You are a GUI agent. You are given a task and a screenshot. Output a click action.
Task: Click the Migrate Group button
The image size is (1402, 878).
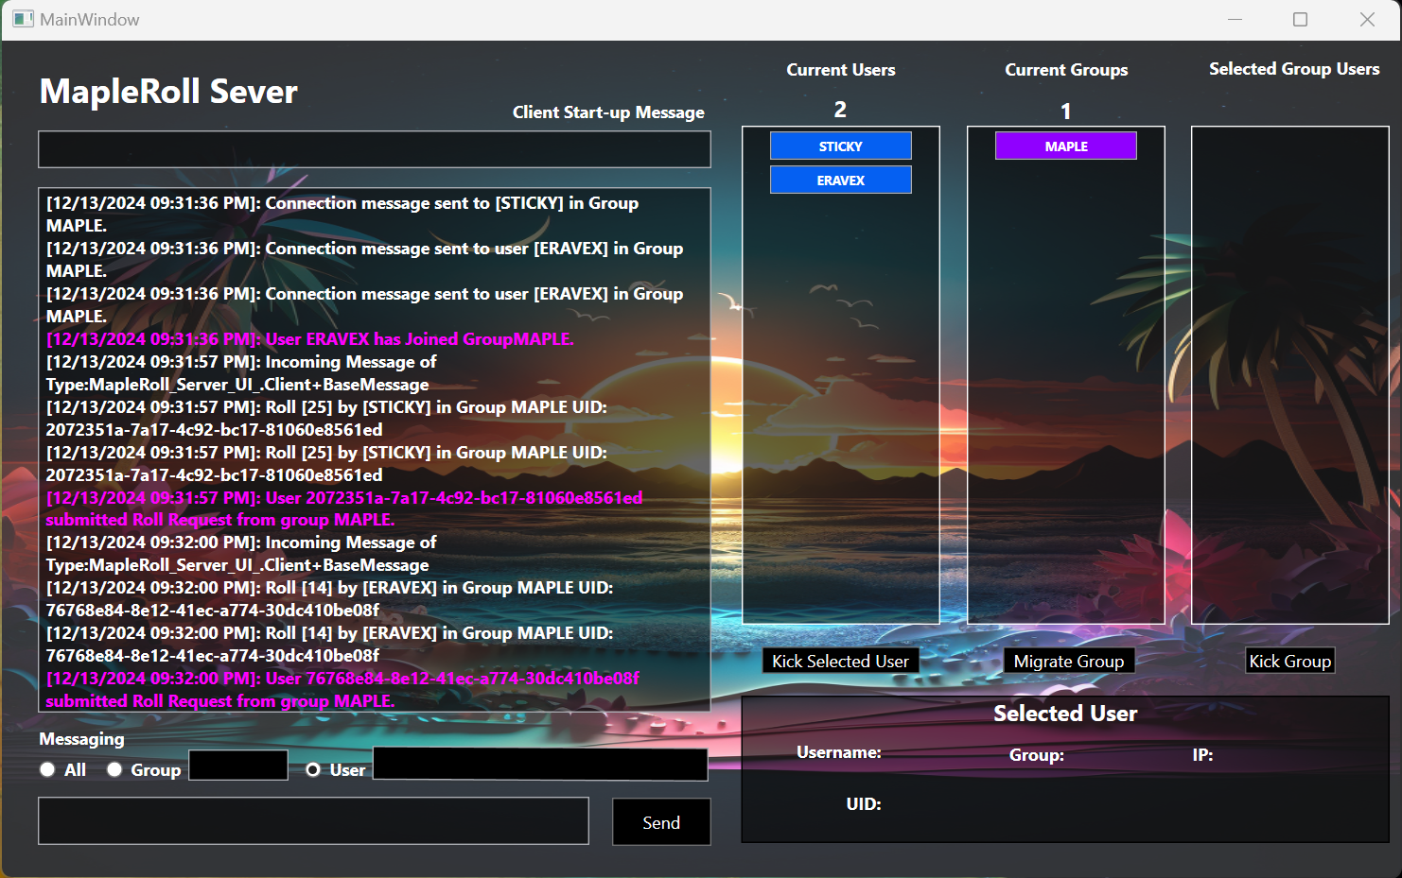pyautogui.click(x=1069, y=660)
